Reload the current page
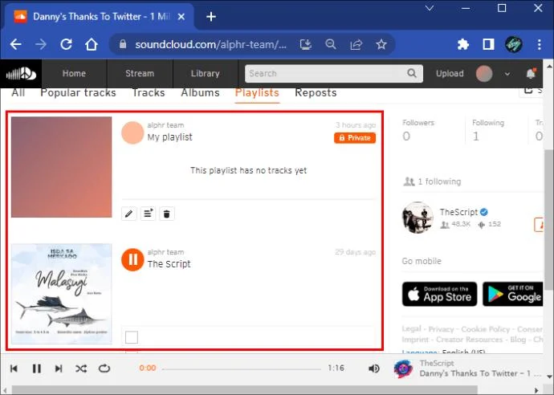Image resolution: width=554 pixels, height=395 pixels. click(x=66, y=44)
